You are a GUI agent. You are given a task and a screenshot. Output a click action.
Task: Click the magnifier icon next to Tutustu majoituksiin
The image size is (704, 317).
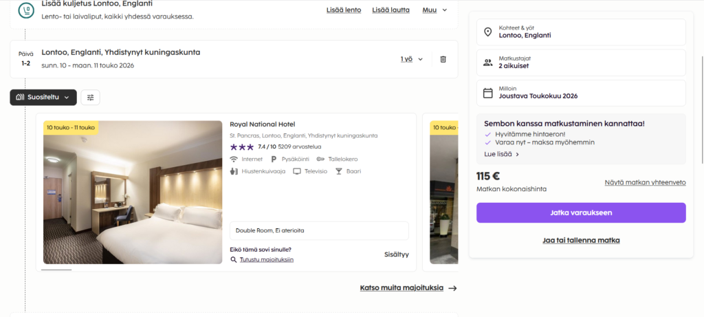tap(234, 259)
